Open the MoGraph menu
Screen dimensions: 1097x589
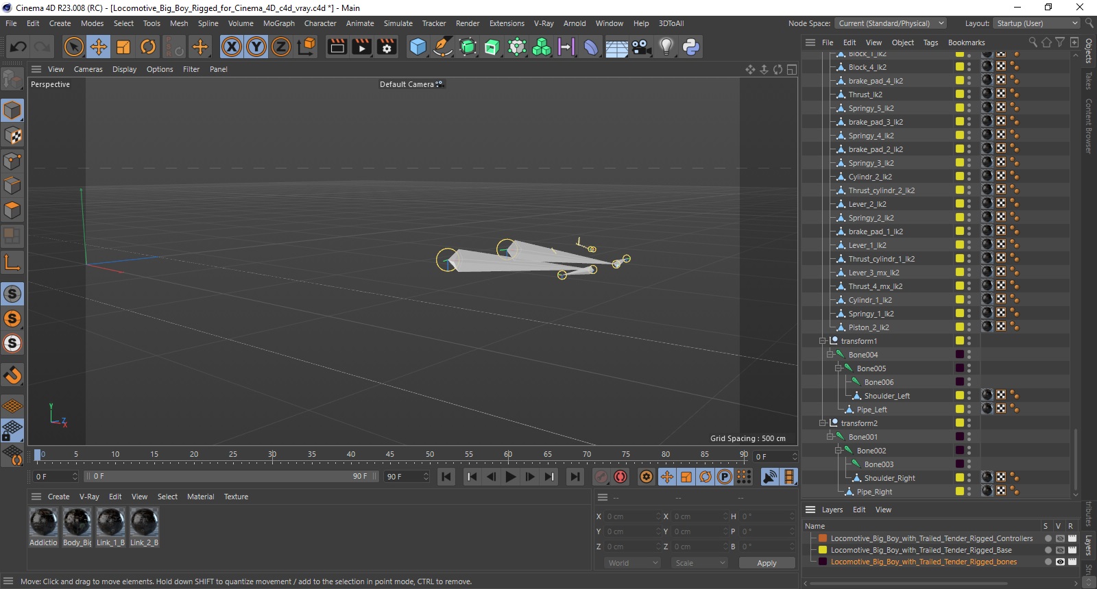[279, 23]
